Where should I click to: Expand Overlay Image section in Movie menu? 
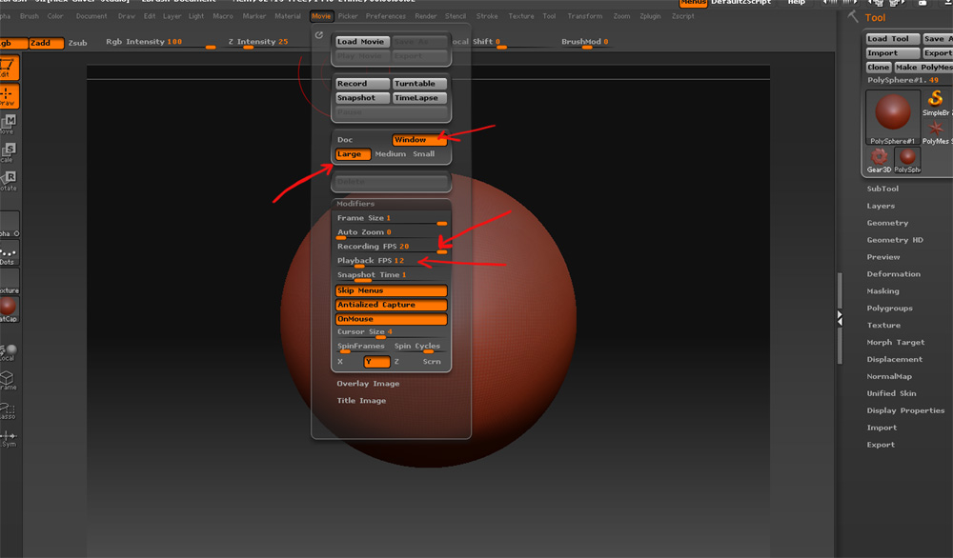point(368,384)
